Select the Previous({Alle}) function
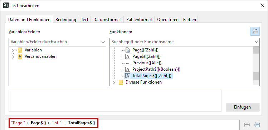Screen dimensions: 268x130 [147, 63]
